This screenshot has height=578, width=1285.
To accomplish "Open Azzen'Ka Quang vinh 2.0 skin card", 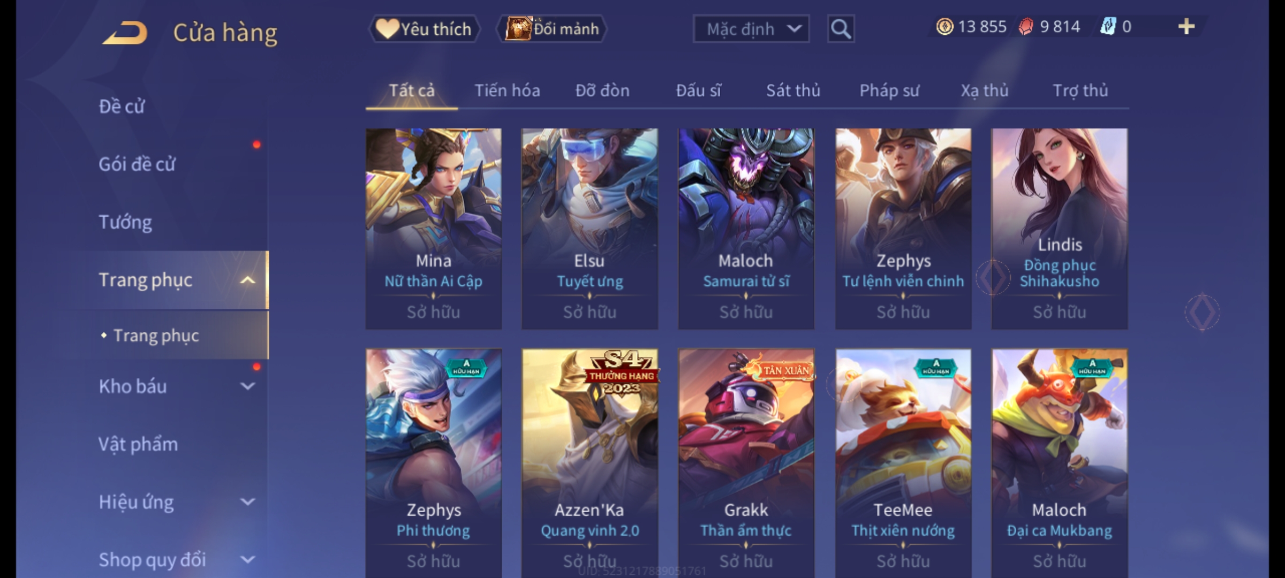I will click(x=589, y=463).
